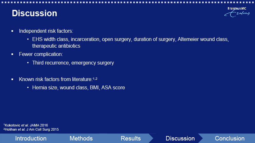Click the Kokotovic JAMA 2016 reference
Screen dimensions: 255x143
click(26, 125)
